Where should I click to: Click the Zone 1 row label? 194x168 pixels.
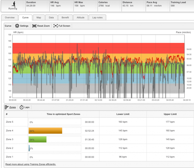[9, 157]
